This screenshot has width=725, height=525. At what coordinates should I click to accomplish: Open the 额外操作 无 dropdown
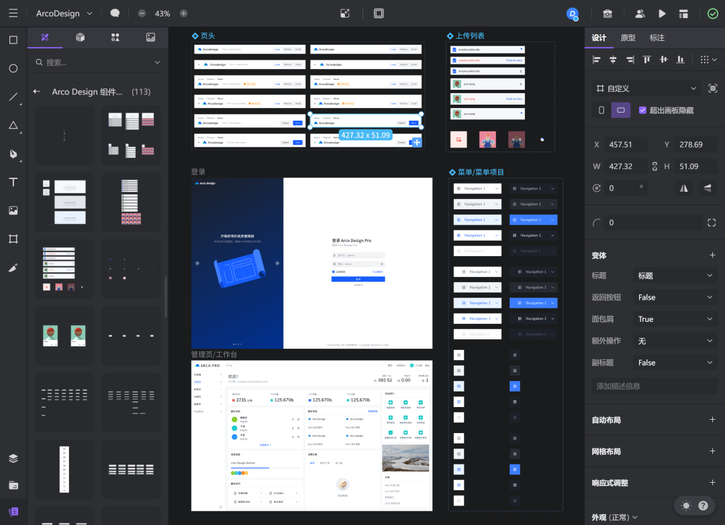click(675, 341)
